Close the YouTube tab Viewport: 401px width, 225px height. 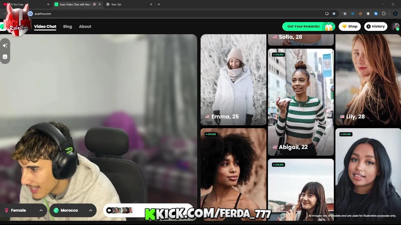[x=48, y=4]
